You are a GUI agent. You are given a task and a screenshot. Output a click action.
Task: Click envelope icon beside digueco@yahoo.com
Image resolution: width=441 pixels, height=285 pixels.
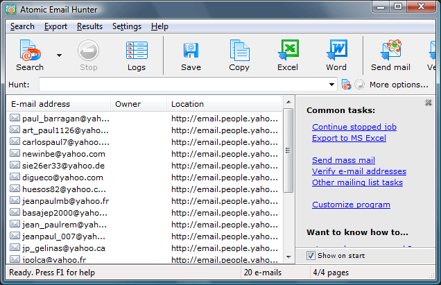(x=15, y=177)
